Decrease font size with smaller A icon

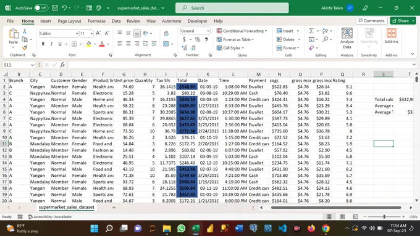pos(107,33)
